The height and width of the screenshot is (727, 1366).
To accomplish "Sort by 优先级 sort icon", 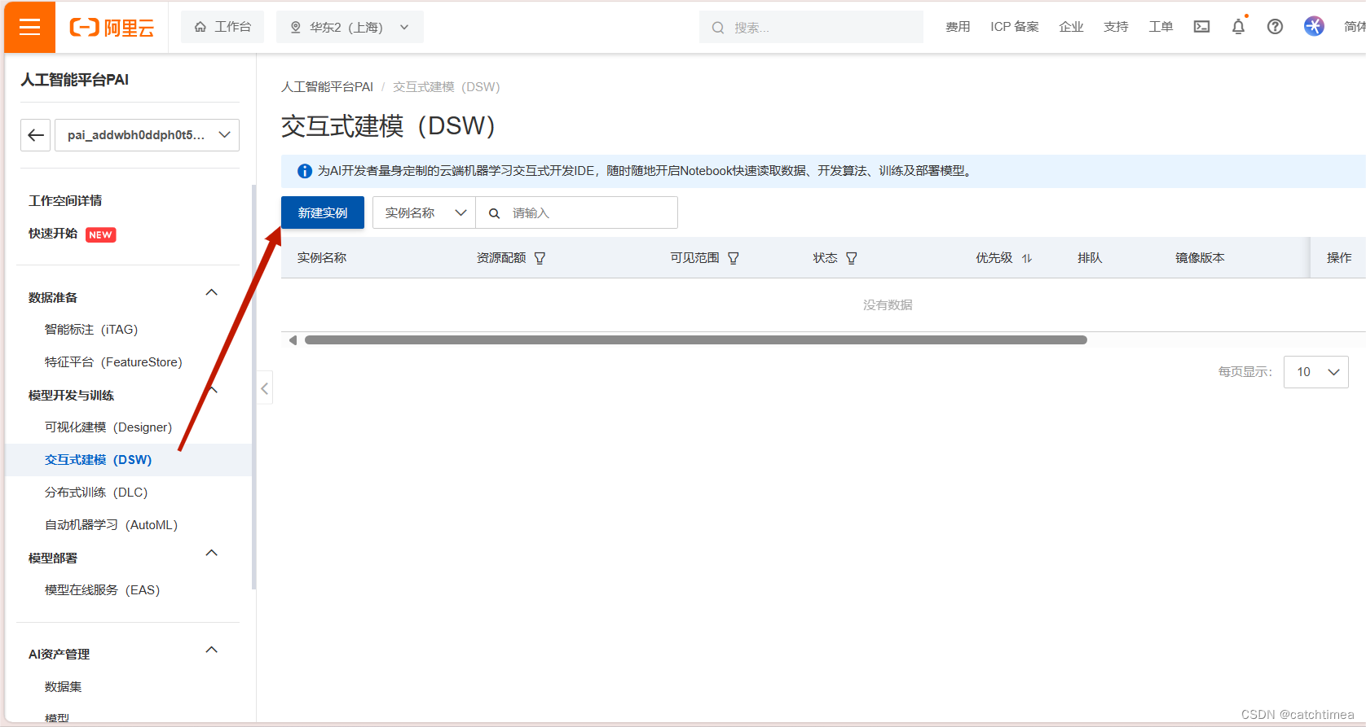I will 1027,258.
